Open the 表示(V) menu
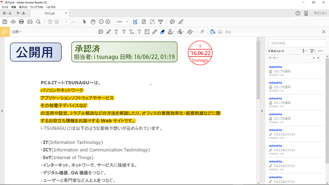Screen dimensions: 329x185 (x=23, y=7)
